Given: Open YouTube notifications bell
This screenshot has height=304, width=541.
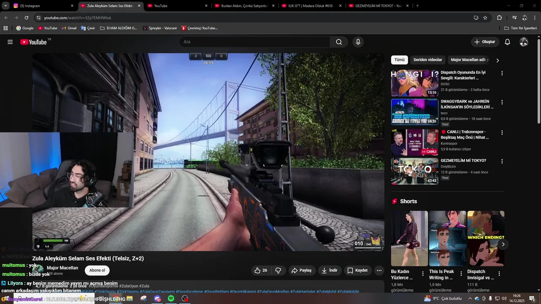Looking at the screenshot, I should coord(508,42).
